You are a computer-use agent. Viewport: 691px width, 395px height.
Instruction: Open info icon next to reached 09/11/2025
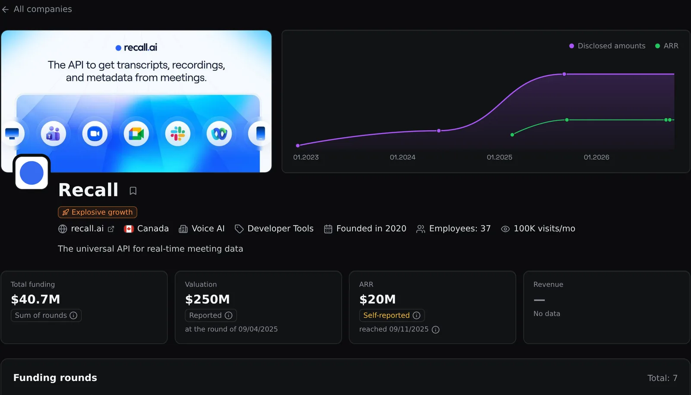tap(436, 330)
